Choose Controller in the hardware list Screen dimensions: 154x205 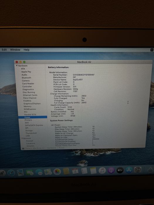27,86
